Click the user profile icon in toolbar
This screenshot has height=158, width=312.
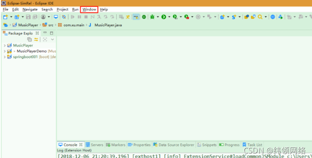click(x=43, y=17)
